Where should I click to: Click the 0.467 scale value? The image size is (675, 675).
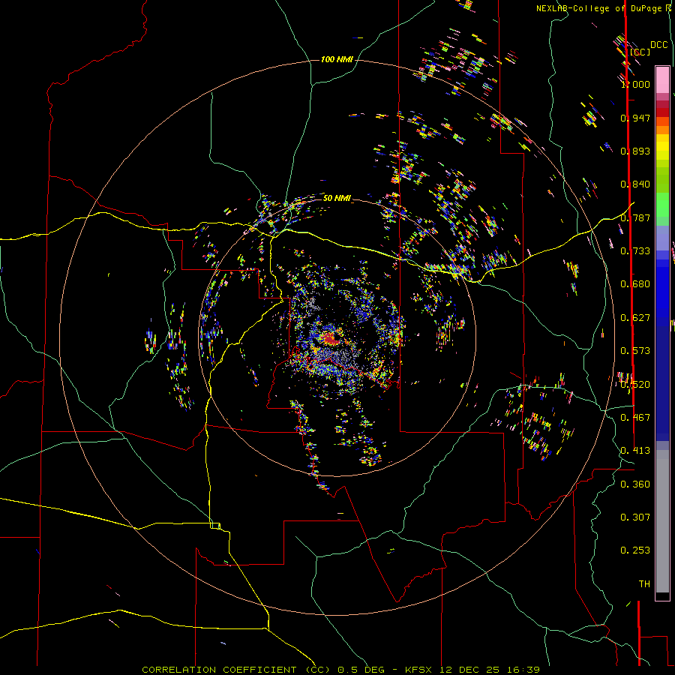635,418
